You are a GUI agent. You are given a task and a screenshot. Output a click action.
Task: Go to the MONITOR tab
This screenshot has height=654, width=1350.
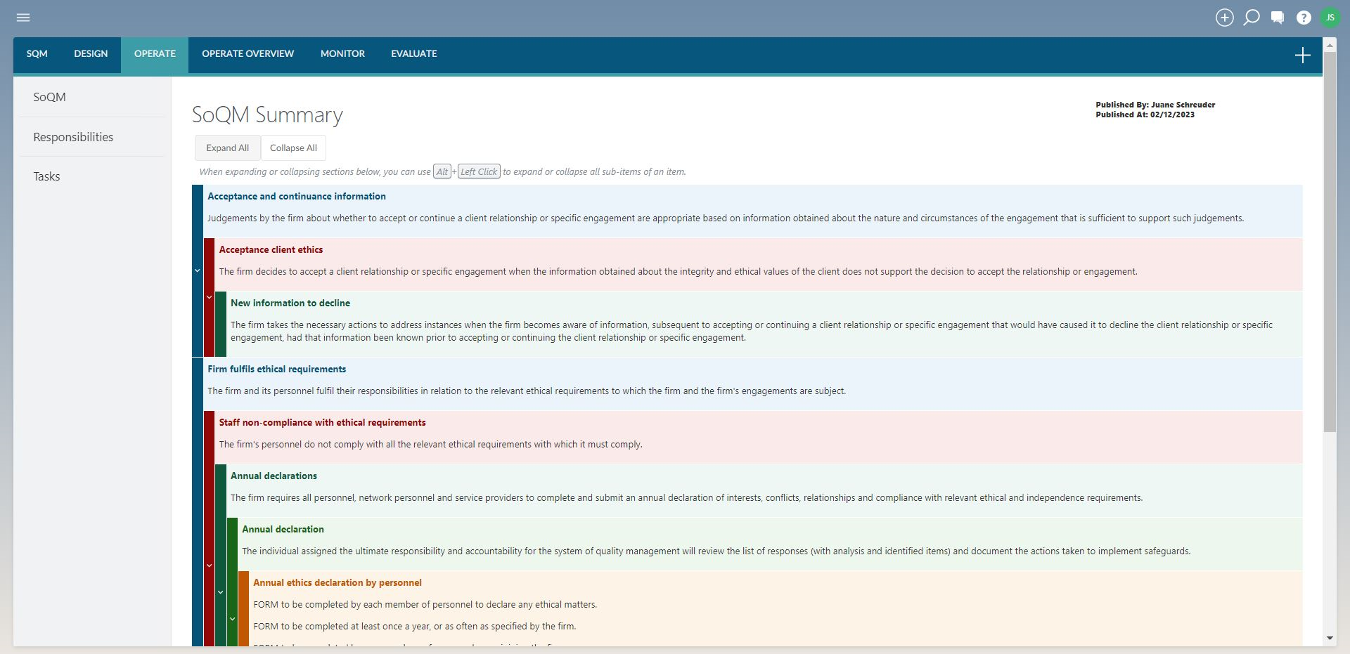point(342,54)
